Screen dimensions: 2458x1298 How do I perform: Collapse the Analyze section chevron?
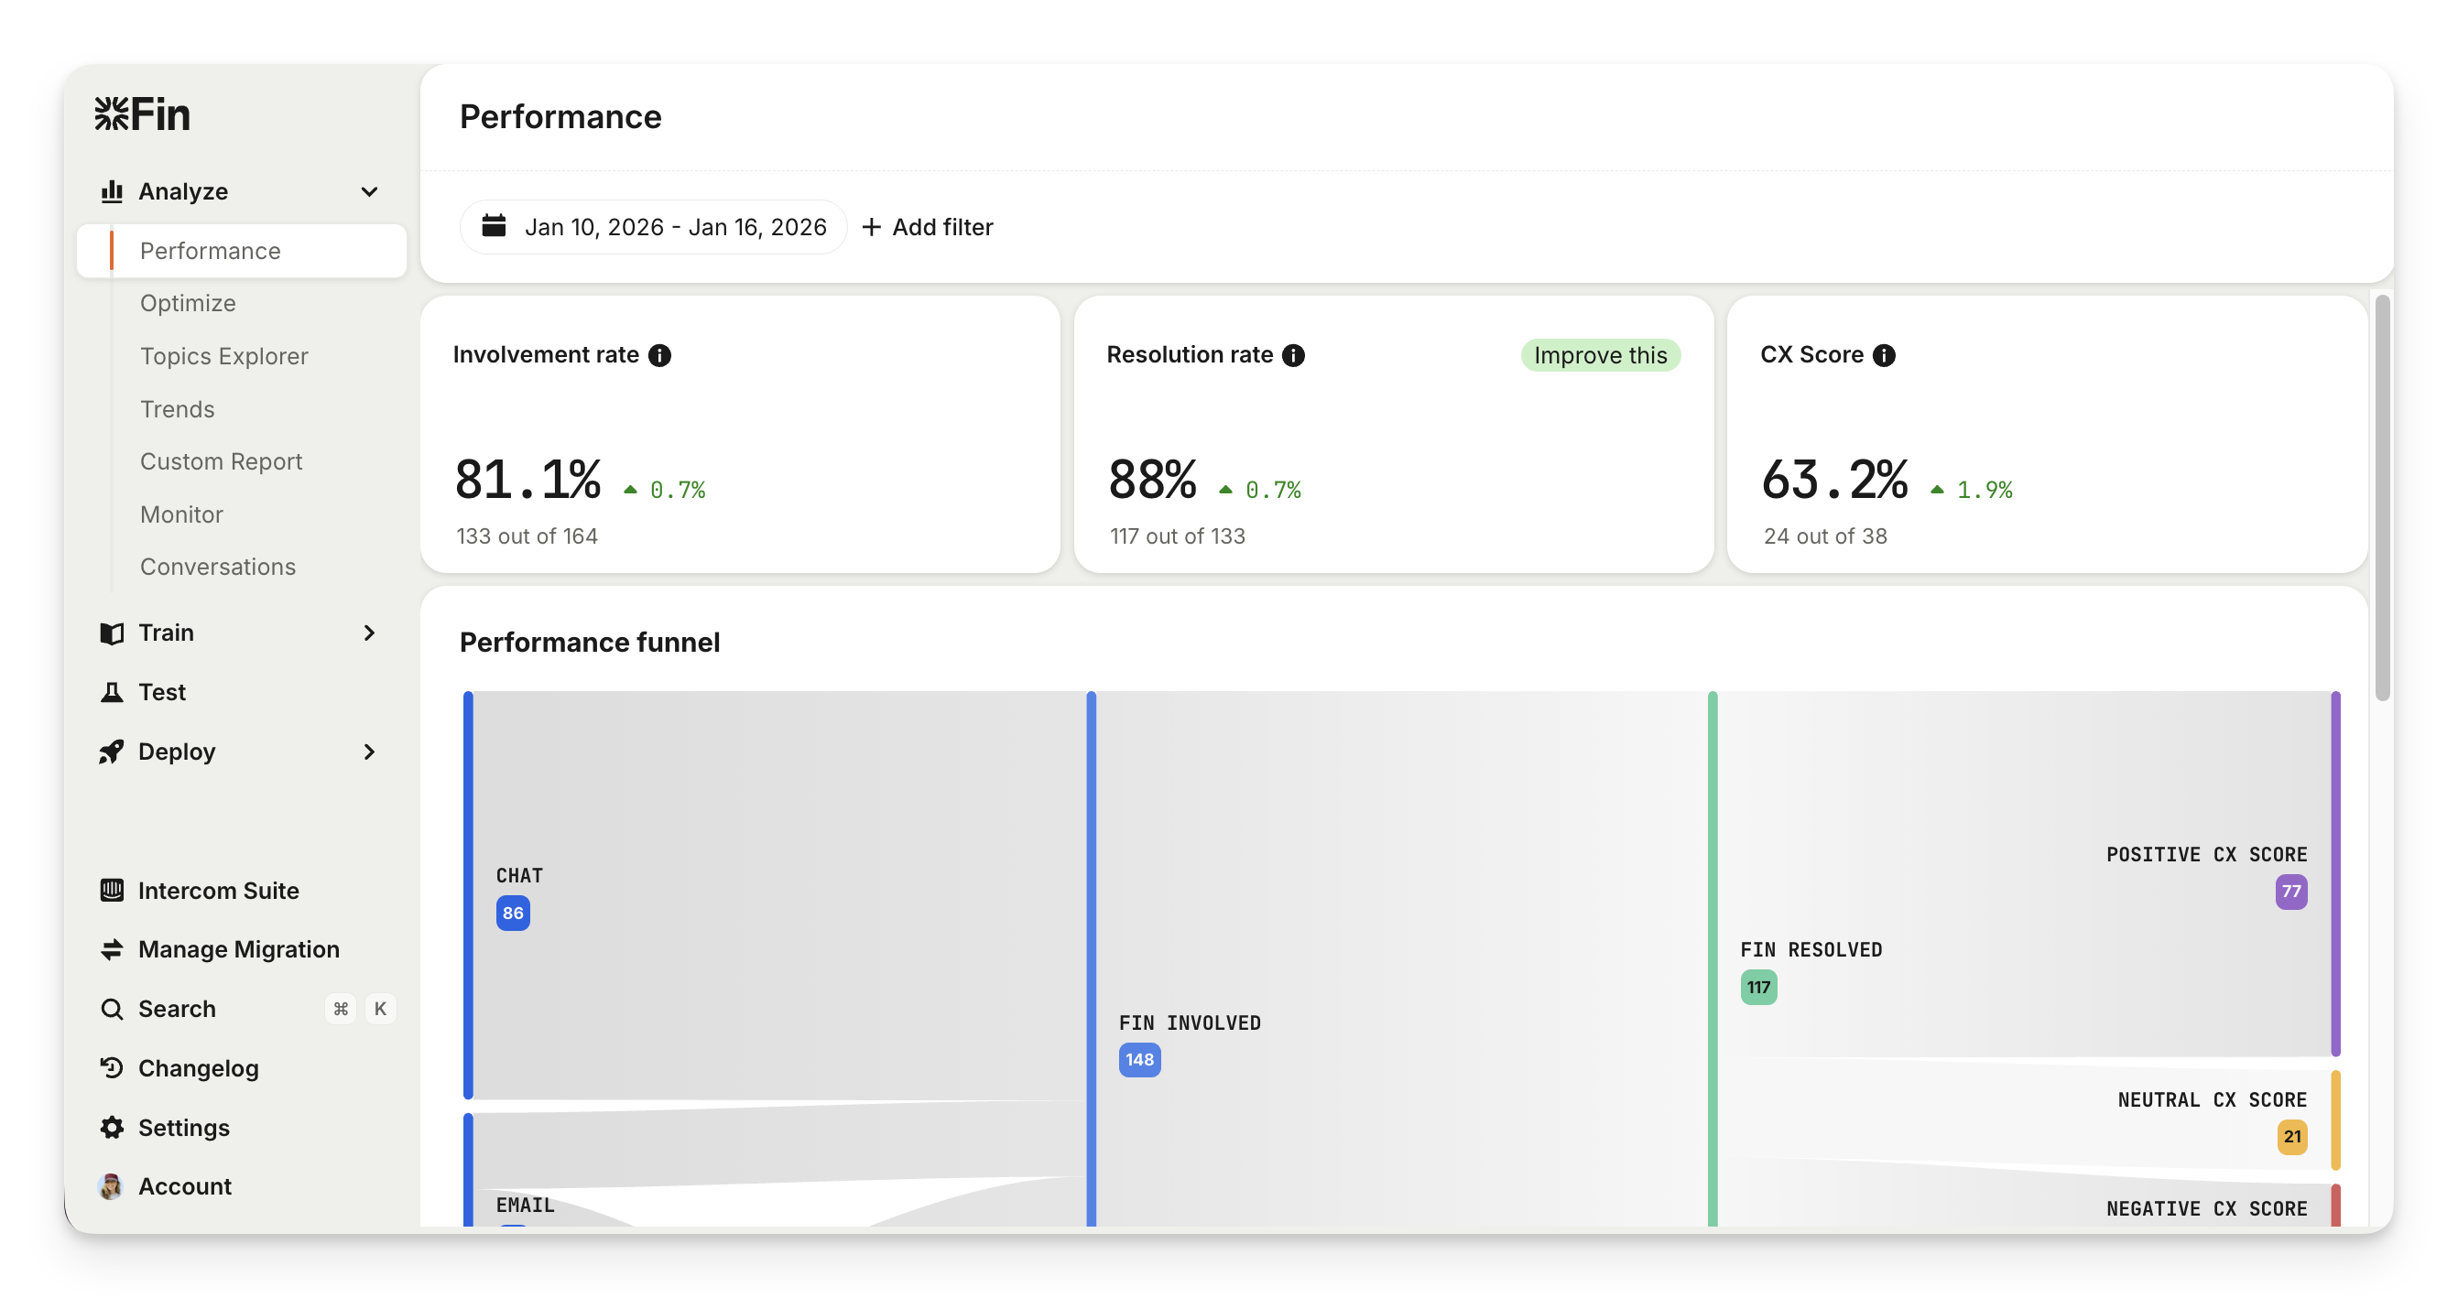point(369,191)
